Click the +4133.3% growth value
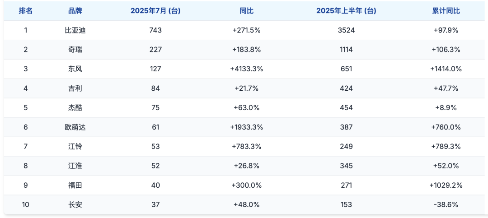 [247, 69]
